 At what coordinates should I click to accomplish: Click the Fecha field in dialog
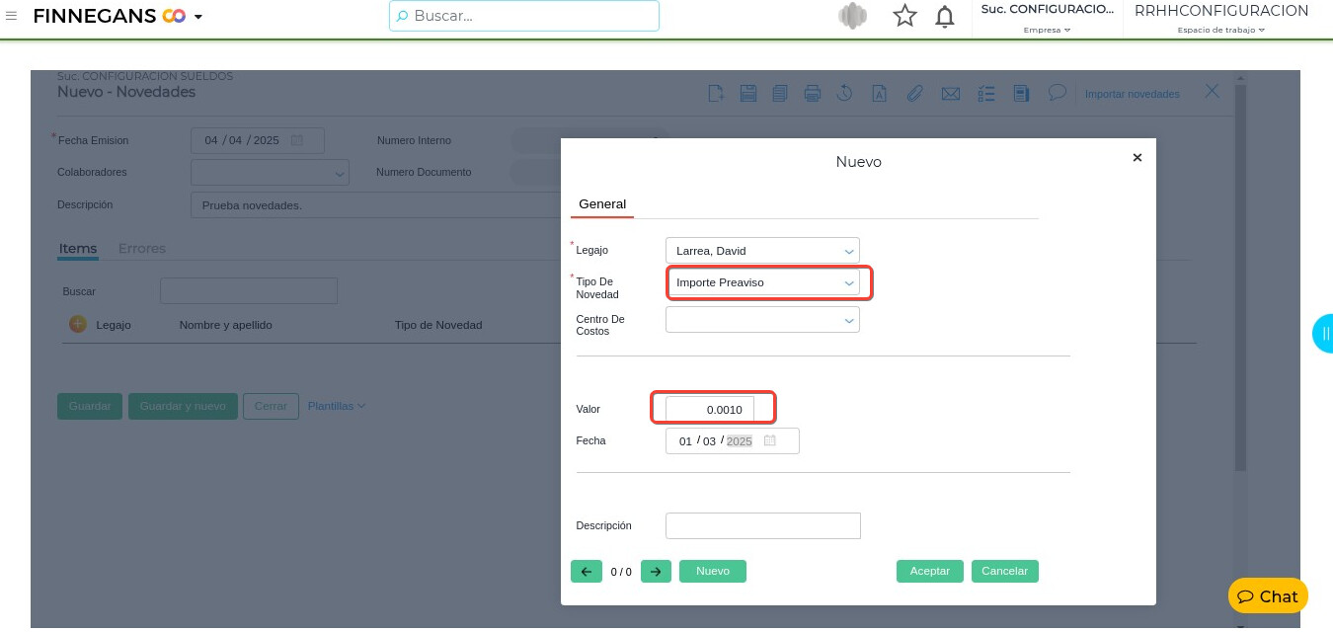coord(733,440)
